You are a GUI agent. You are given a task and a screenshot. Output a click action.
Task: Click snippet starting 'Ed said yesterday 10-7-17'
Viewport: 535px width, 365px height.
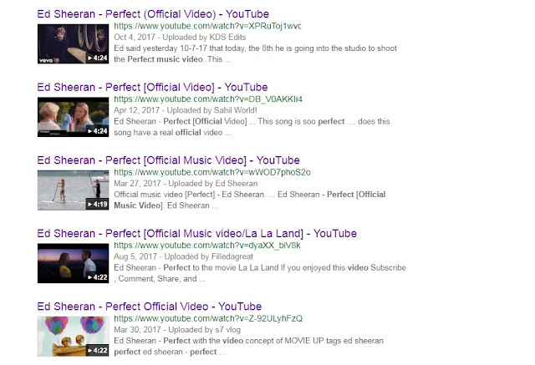[x=255, y=53]
